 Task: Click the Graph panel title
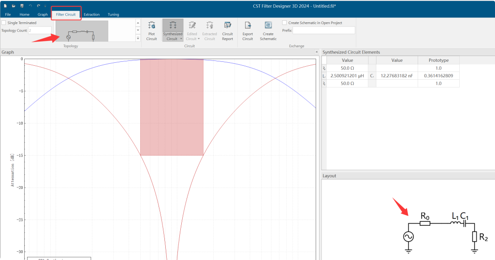(8, 52)
